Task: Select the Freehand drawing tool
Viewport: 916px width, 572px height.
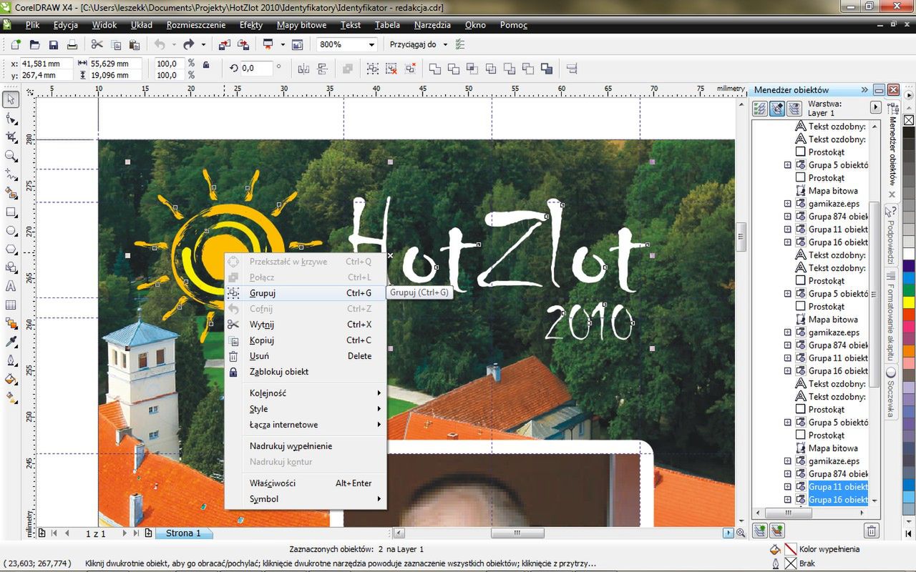Action: tap(11, 174)
